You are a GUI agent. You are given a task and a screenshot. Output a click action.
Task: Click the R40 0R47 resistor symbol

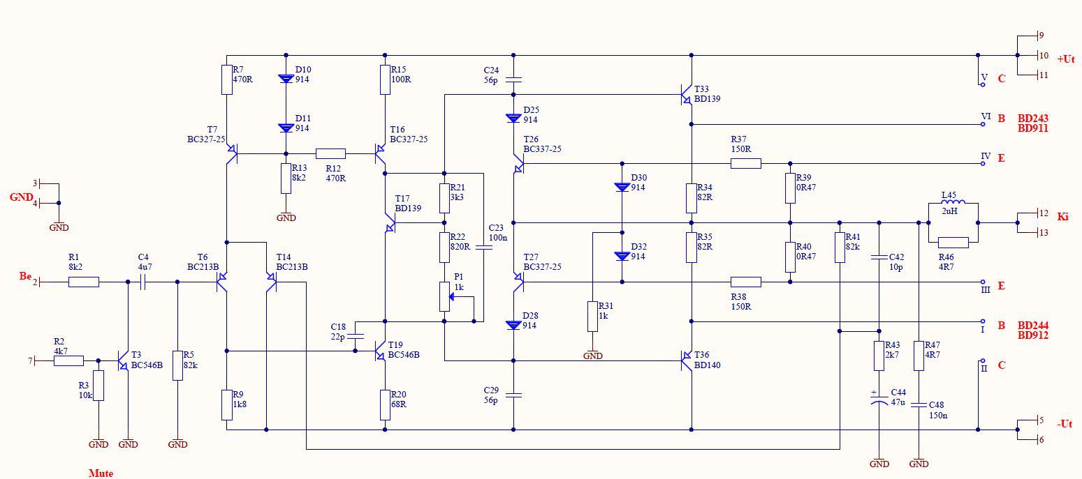pyautogui.click(x=790, y=257)
